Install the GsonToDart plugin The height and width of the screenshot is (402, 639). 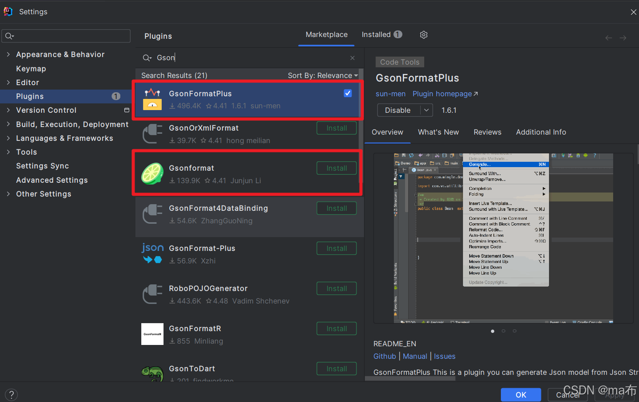[336, 369]
